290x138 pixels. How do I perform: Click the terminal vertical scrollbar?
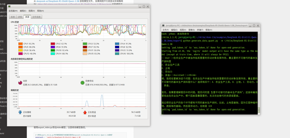259,73
